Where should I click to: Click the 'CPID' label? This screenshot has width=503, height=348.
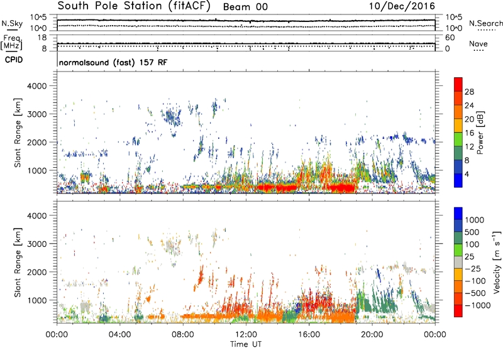(14, 60)
